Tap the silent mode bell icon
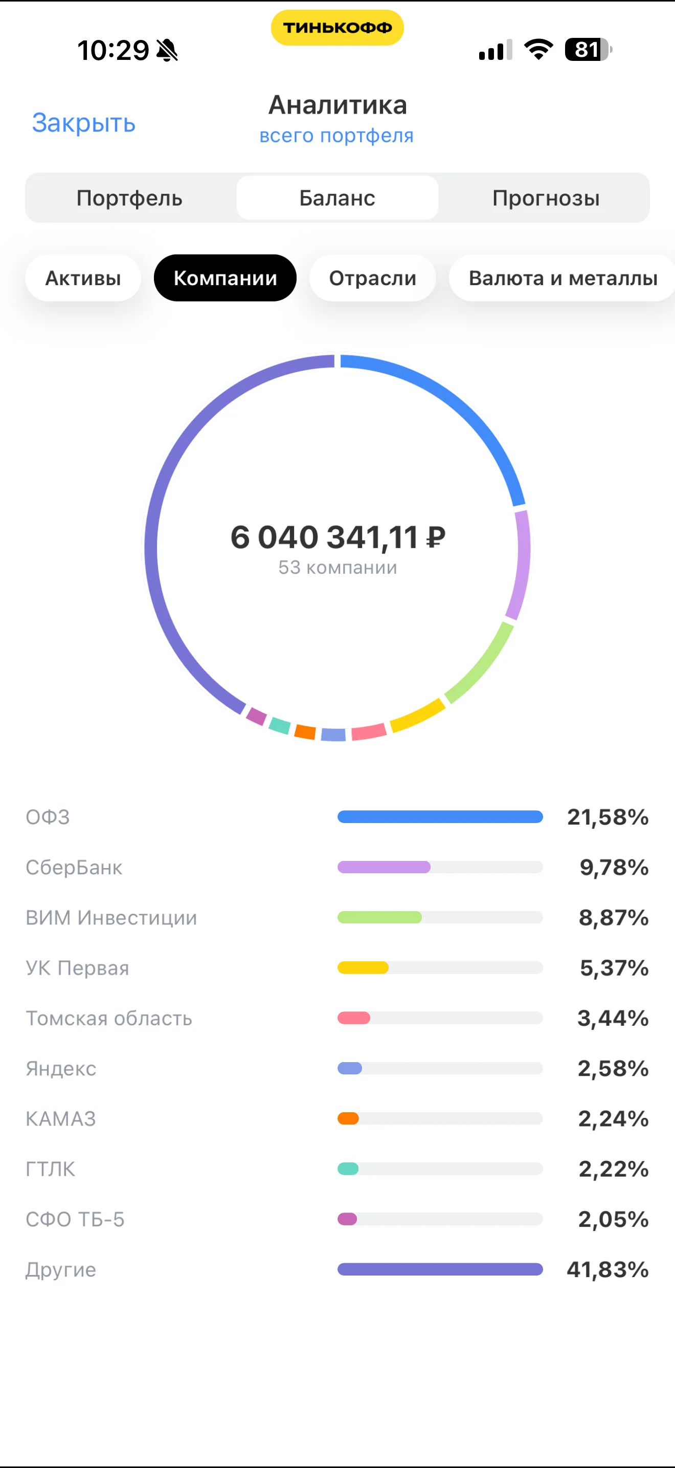Screen dimensions: 675x1468 coord(167,50)
